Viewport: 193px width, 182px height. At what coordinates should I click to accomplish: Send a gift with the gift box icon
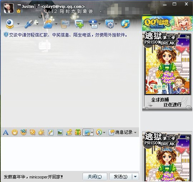(x=78, y=133)
